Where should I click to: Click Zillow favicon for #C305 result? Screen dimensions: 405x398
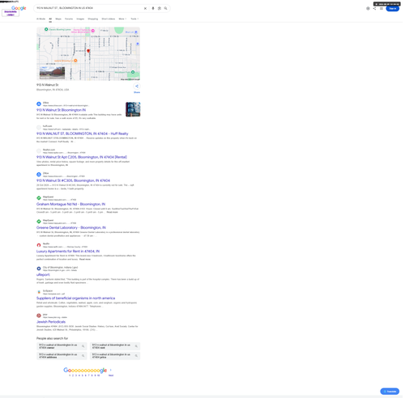coord(39,175)
